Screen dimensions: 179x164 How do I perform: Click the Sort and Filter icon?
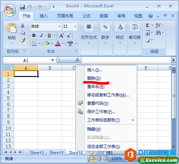coord(158,25)
